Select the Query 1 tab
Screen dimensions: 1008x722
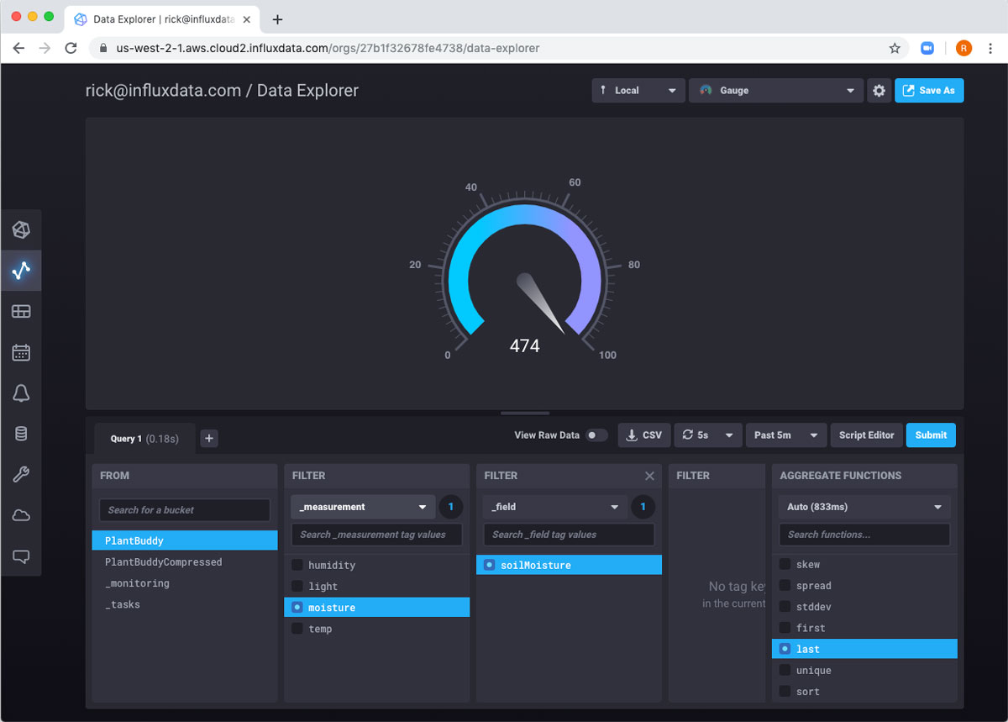coord(142,439)
